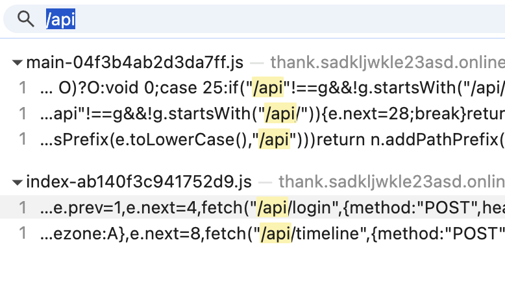Screen dimensions: 505x288
Task: Click the highlighted /api match in the toLowerCase line
Action: 275,139
